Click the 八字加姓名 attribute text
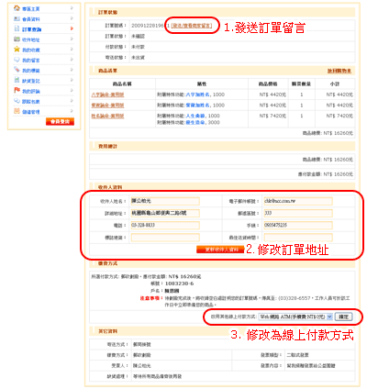 [x=198, y=94]
